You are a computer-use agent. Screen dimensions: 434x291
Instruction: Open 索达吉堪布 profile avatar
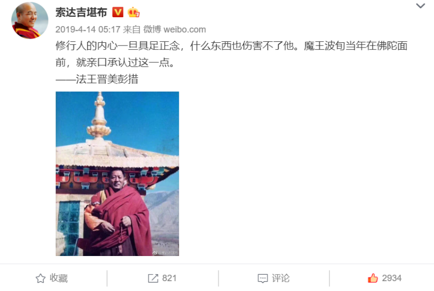(30, 20)
